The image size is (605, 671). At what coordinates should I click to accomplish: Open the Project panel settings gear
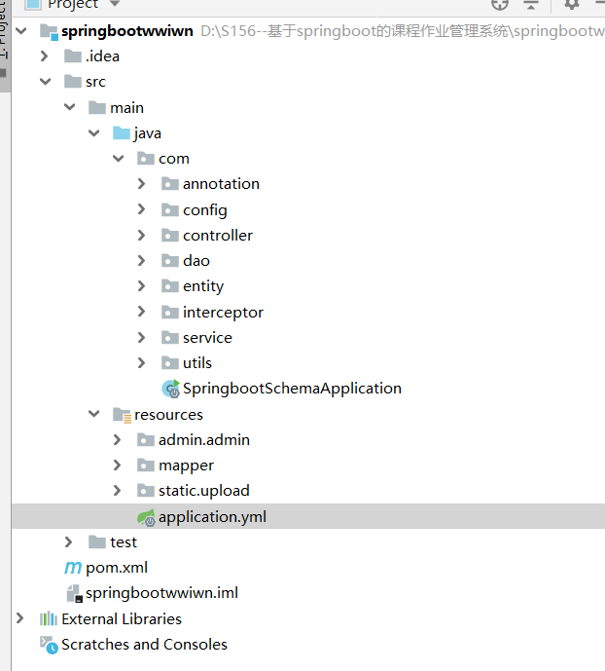click(x=571, y=4)
